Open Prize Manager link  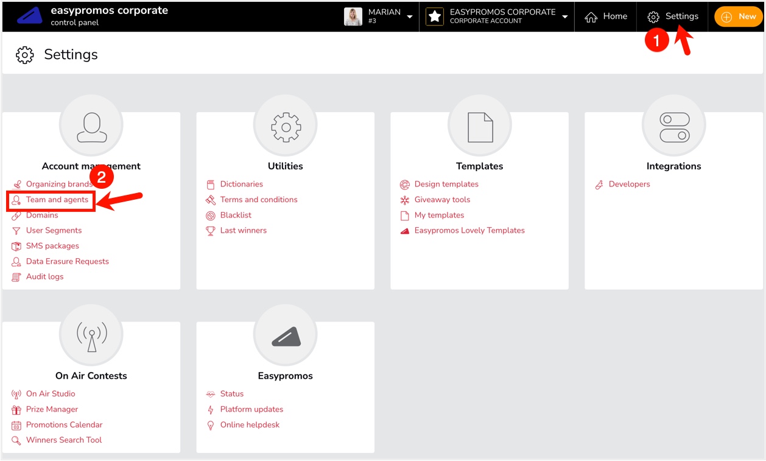click(x=52, y=409)
